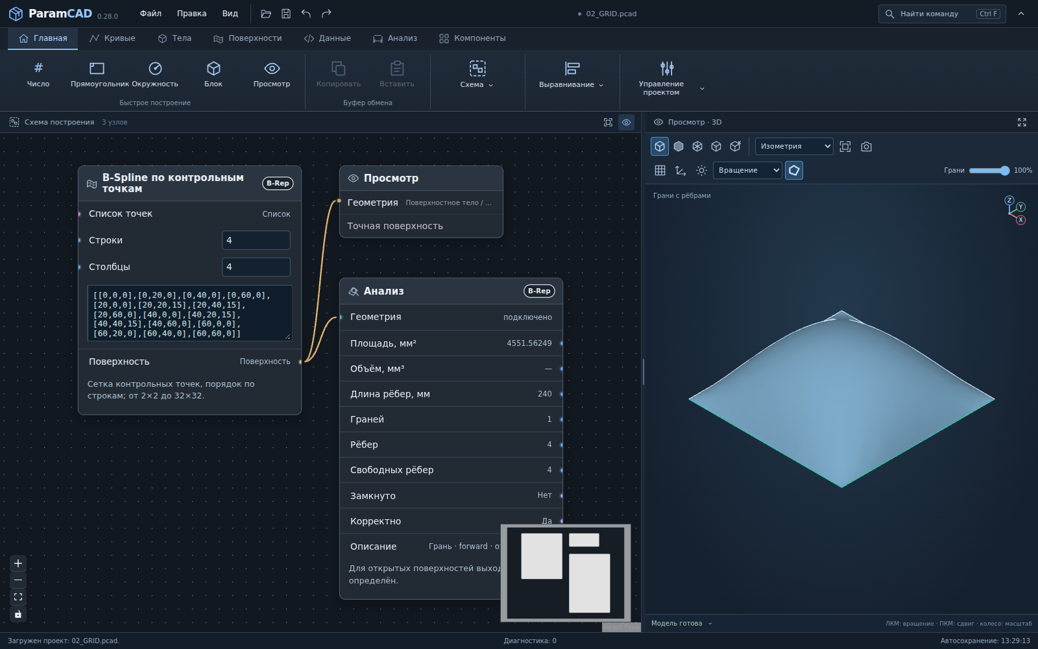Switch to the Компоненты tab
The height and width of the screenshot is (649, 1038).
coord(472,38)
